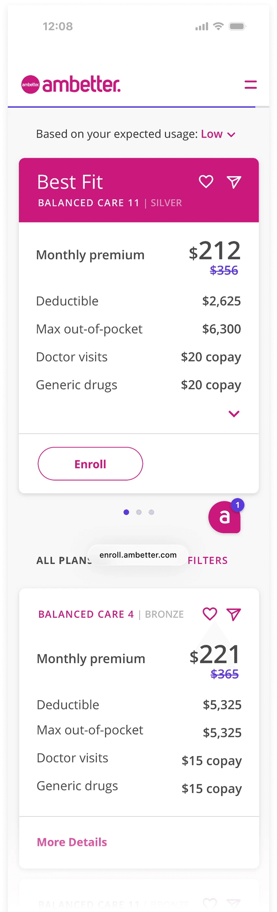The height and width of the screenshot is (912, 277).
Task: Open the expected usage Low dropdown
Action: pyautogui.click(x=217, y=134)
